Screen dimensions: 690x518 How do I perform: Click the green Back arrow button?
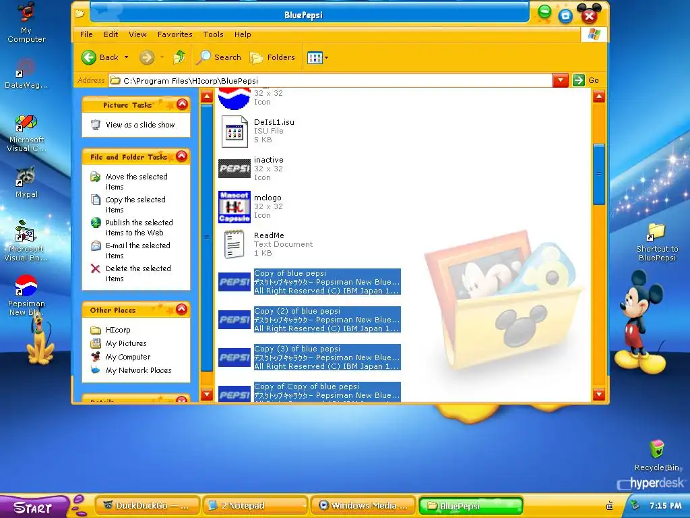89,57
